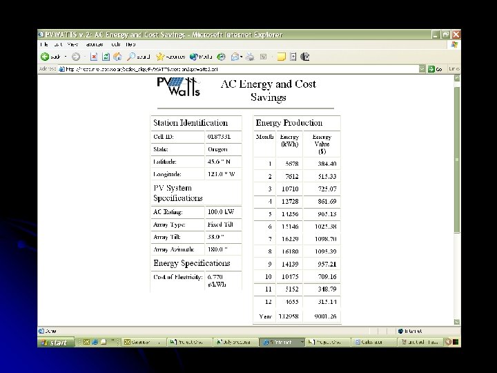The height and width of the screenshot is (373, 497).
Task: Click the Links toolbar label
Action: [454, 69]
